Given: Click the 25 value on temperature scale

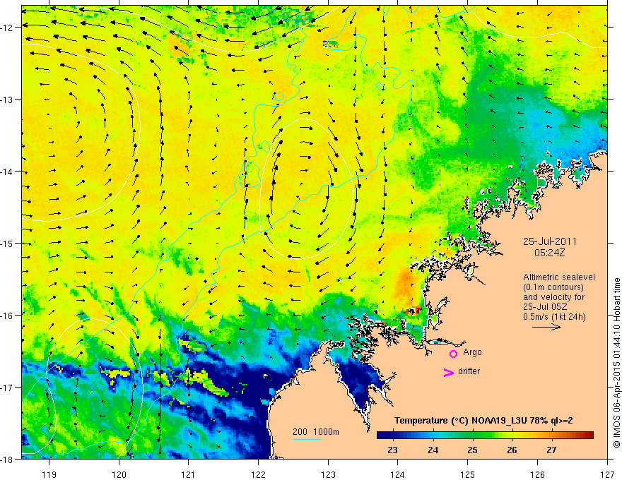Looking at the screenshot, I should pos(472,450).
